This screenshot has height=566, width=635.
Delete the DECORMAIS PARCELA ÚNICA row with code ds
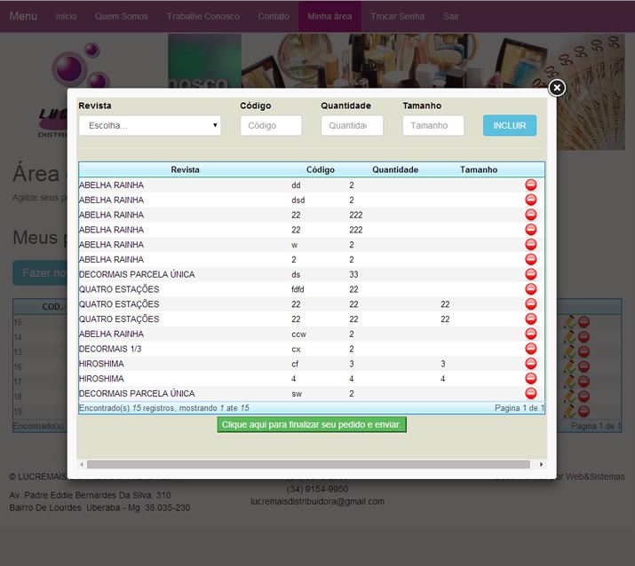point(530,274)
